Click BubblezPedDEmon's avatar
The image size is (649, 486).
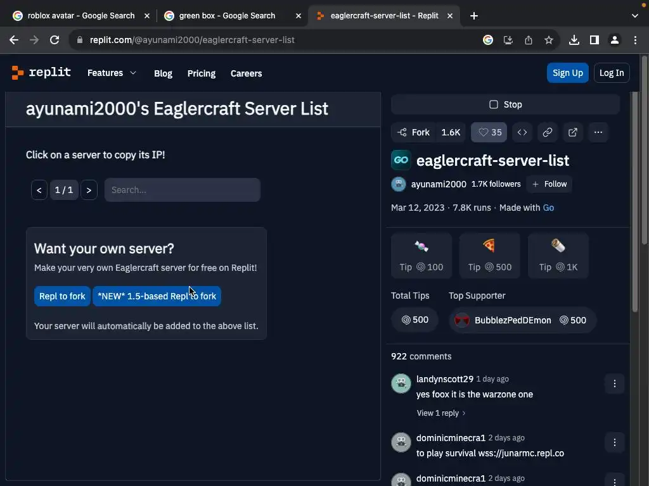point(462,320)
